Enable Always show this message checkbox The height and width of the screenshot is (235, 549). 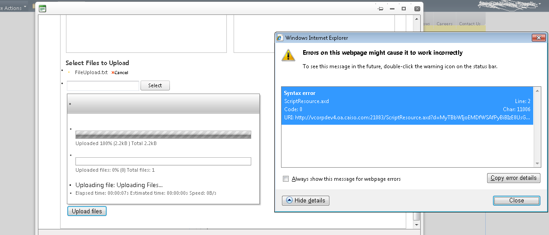tap(286, 179)
